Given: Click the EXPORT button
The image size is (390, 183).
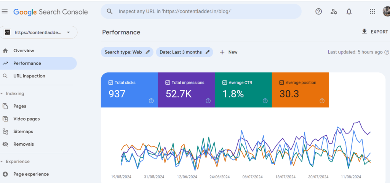Looking at the screenshot, I should (375, 32).
